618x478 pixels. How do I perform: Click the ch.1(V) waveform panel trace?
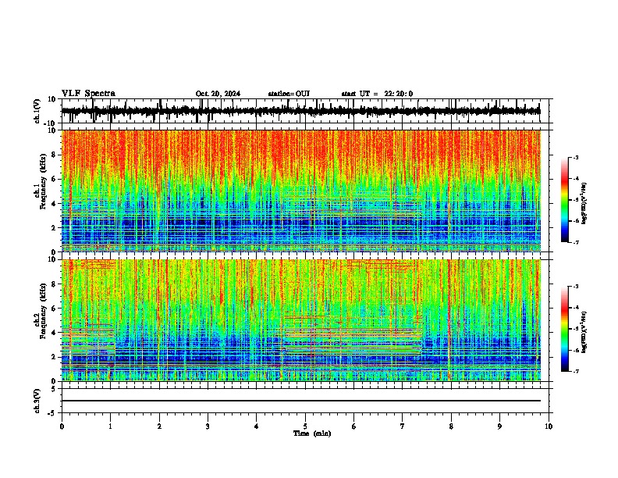[x=301, y=111]
